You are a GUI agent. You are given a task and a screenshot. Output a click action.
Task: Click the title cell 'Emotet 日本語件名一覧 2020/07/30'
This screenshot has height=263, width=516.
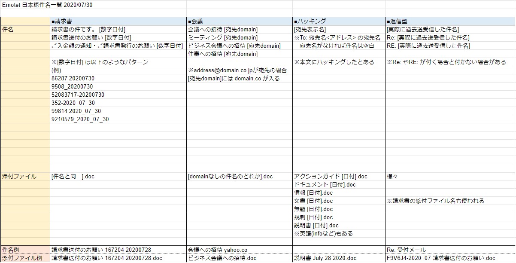click(47, 5)
